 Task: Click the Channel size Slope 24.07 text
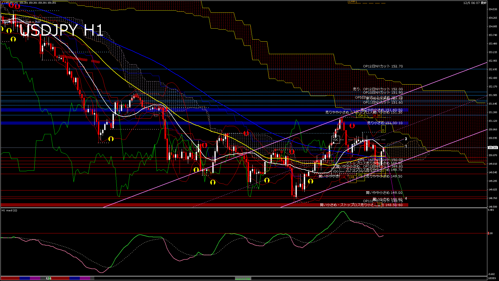click(x=22, y=22)
